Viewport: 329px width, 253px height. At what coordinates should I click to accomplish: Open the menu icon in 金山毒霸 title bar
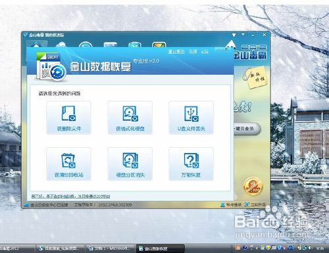[x=243, y=34]
